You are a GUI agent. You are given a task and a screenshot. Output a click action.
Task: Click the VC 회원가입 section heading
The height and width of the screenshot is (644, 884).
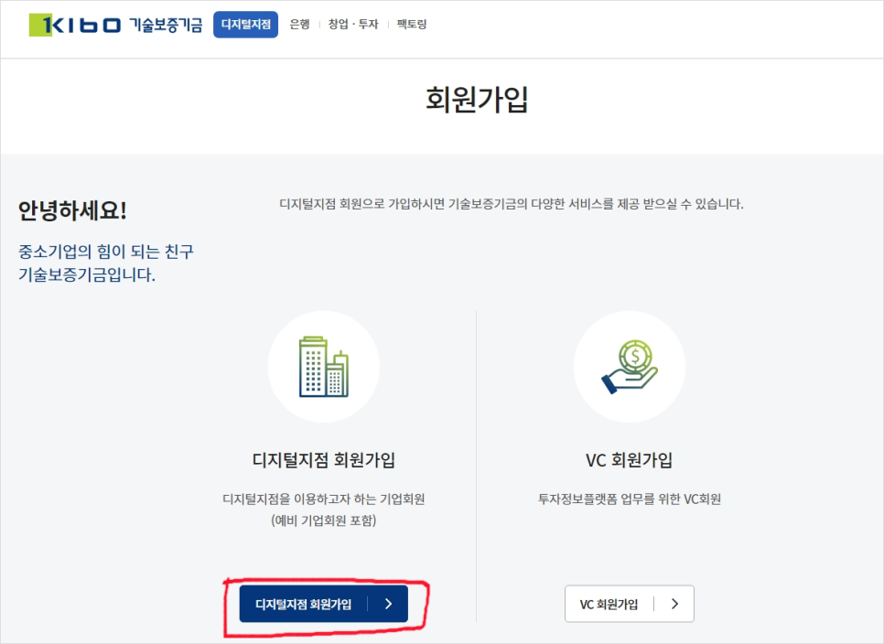(x=629, y=460)
